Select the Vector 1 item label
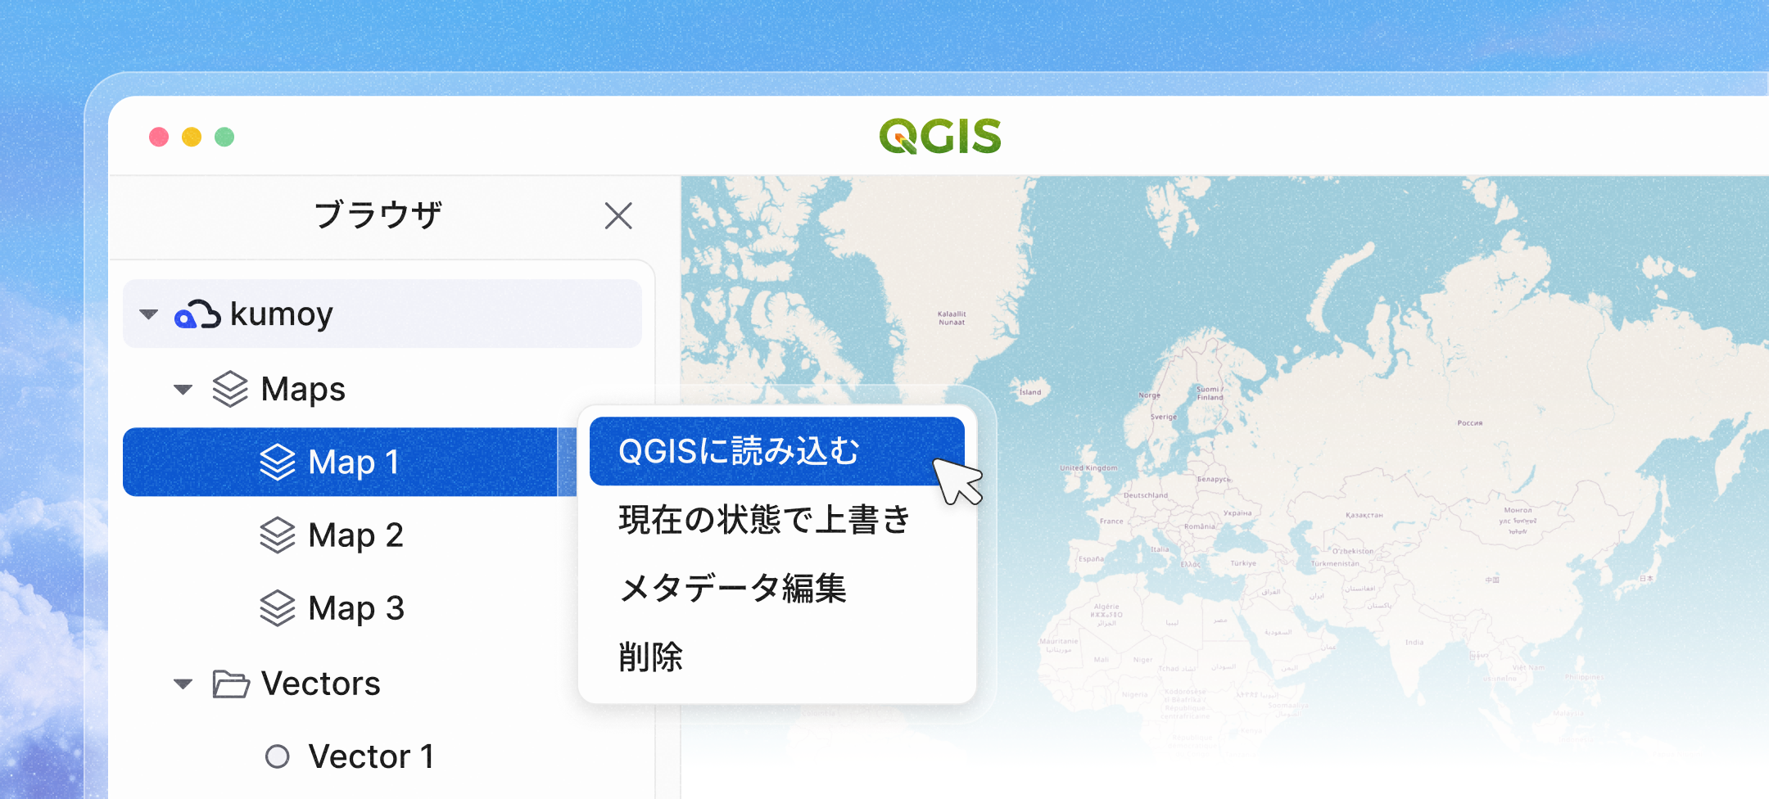Screen dimensions: 1769x799 [371, 756]
